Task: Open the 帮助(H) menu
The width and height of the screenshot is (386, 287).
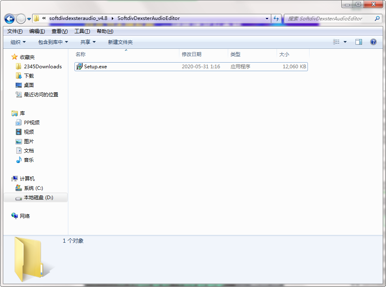Action: pos(105,31)
